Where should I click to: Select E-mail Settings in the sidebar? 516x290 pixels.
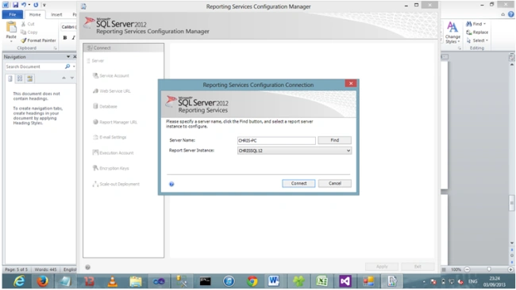click(113, 137)
